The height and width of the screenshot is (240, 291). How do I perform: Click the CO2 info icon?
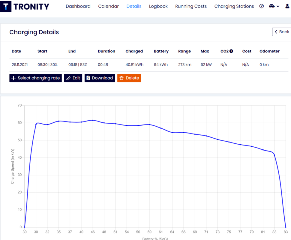click(231, 51)
